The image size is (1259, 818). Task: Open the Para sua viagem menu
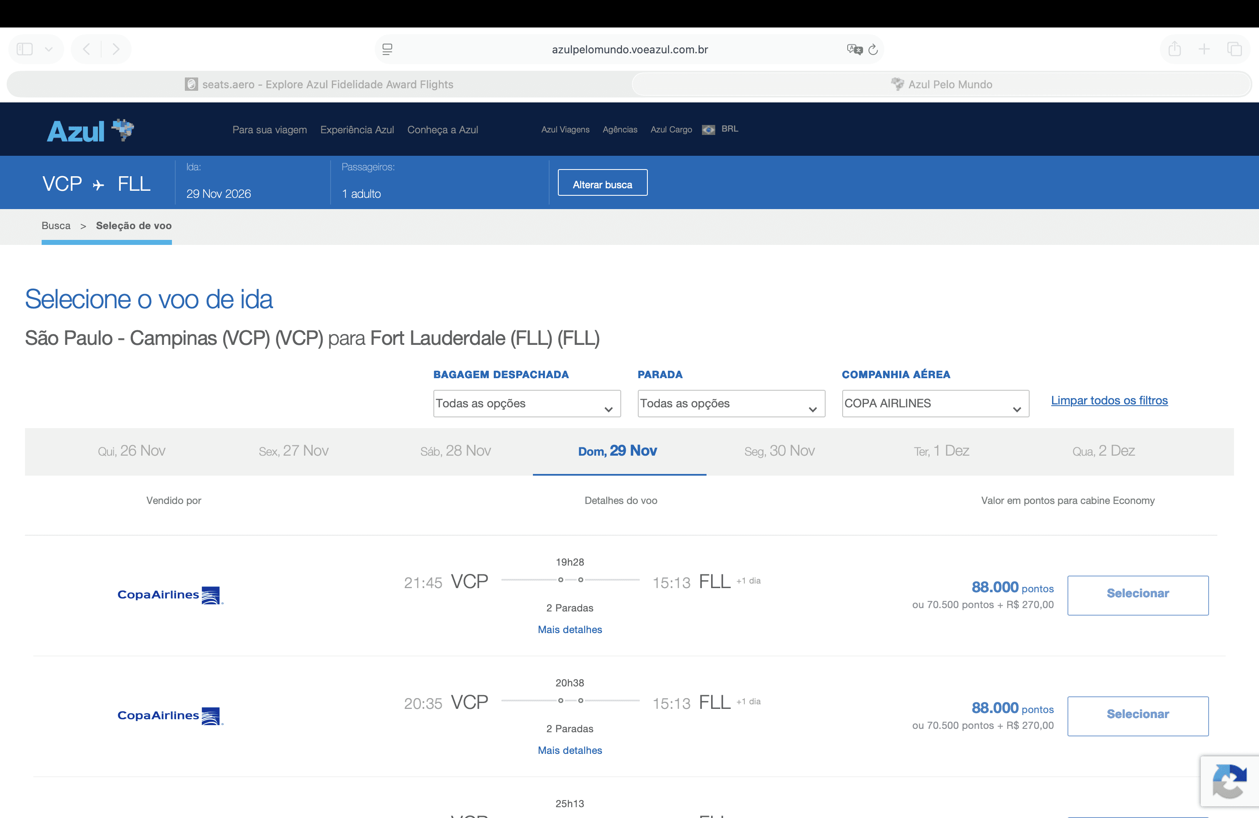(270, 130)
